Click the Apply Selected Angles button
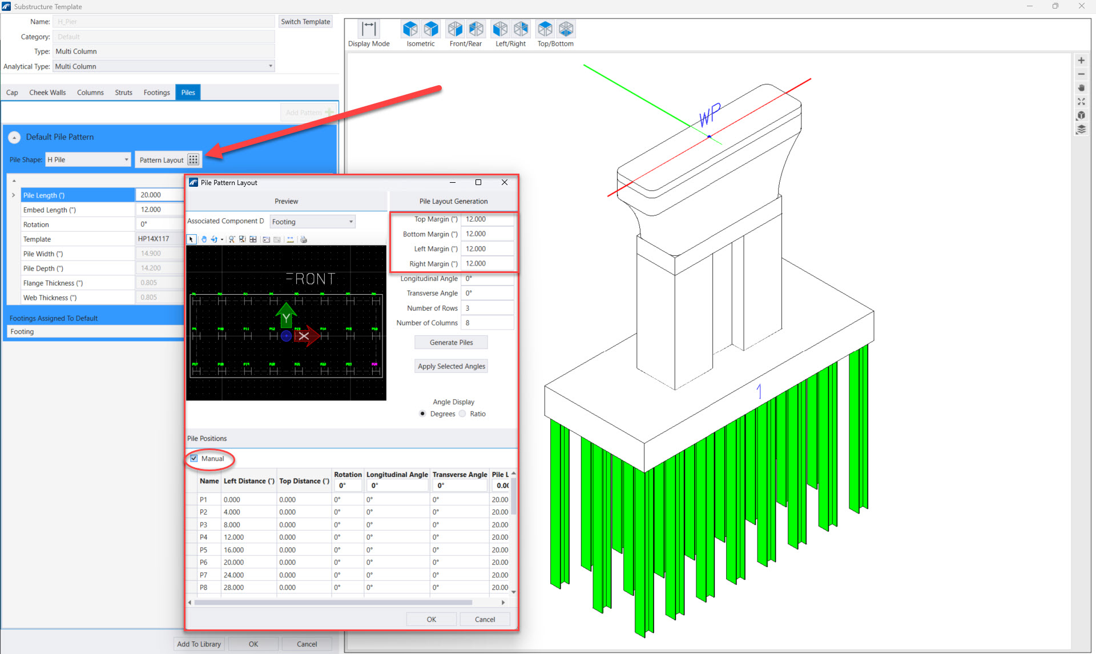Screen dimensions: 1096x654 (451, 367)
